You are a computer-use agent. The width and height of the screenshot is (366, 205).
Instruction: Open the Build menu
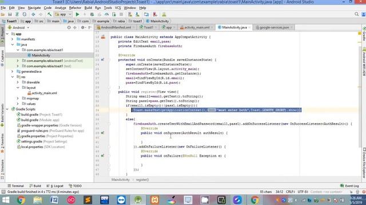tap(88, 8)
